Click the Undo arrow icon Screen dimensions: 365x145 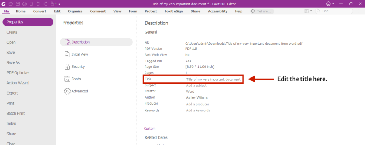38,4
